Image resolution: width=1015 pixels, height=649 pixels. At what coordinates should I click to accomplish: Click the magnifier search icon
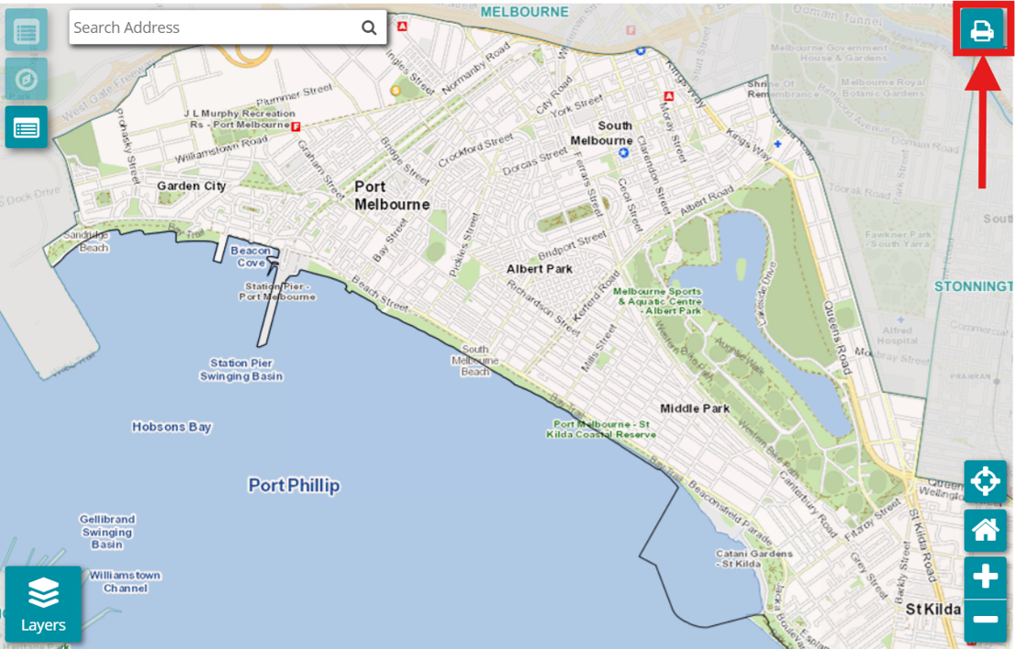(x=369, y=27)
